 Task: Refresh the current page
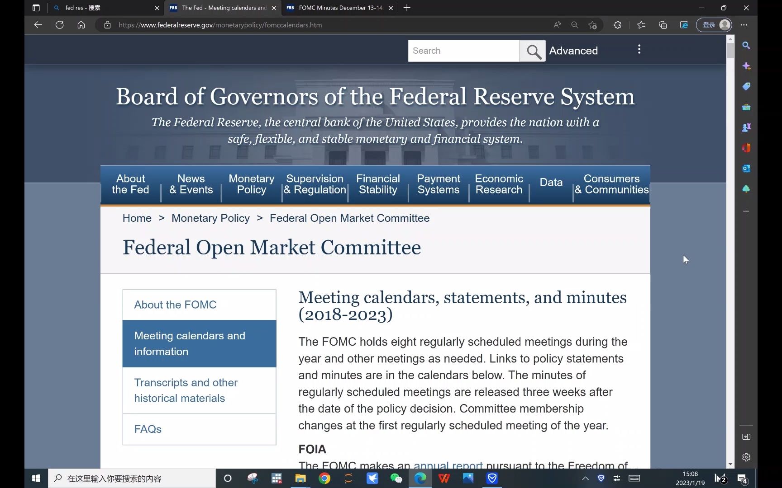[x=59, y=25]
